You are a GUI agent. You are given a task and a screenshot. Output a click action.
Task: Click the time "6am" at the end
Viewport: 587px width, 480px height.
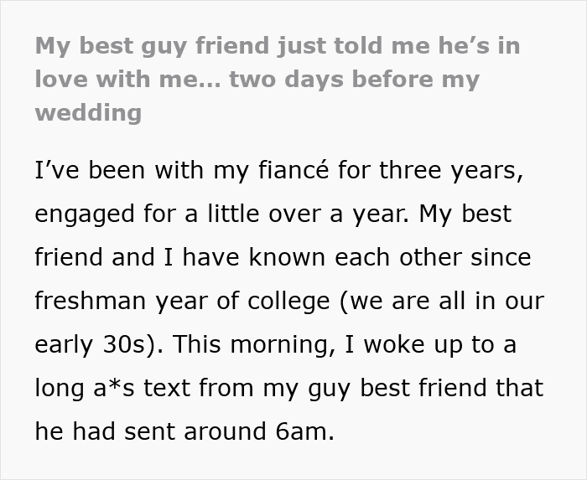(305, 432)
